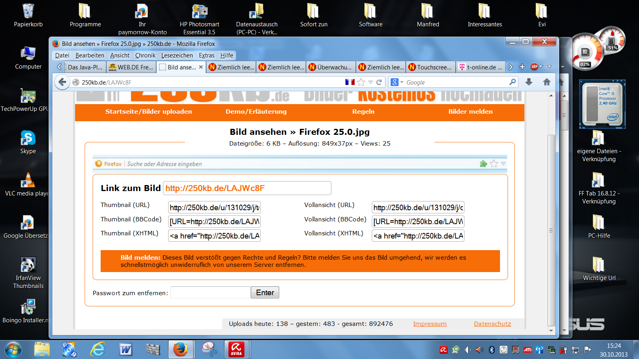Open IrfanView Thumbnails shortcut
The width and height of the screenshot is (639, 359).
[28, 273]
